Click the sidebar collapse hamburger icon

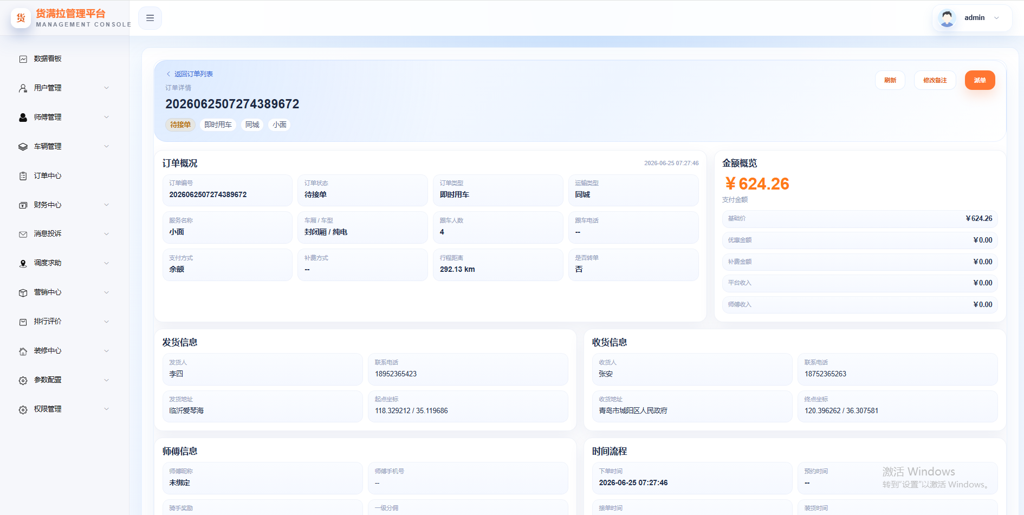(150, 18)
